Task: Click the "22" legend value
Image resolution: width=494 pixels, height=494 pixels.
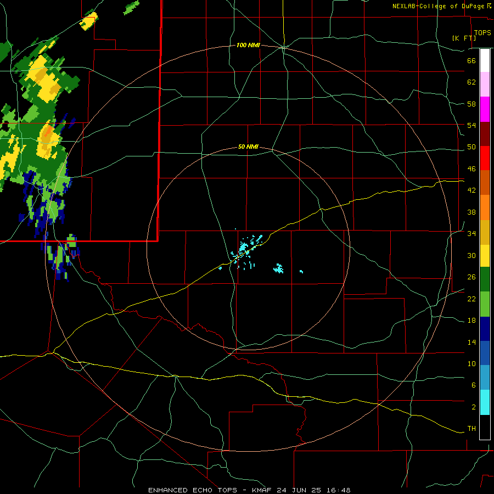Action: point(471,299)
